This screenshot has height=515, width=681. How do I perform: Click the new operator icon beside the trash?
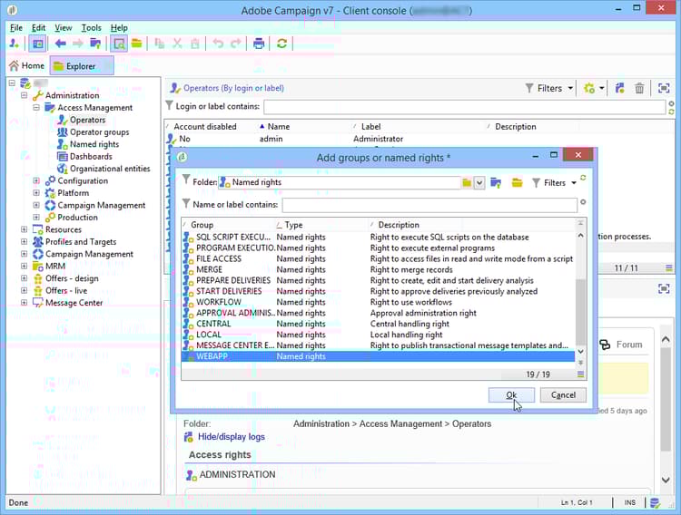point(620,89)
